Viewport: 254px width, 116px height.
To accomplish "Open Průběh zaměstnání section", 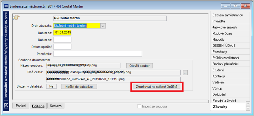I will tap(230, 58).
